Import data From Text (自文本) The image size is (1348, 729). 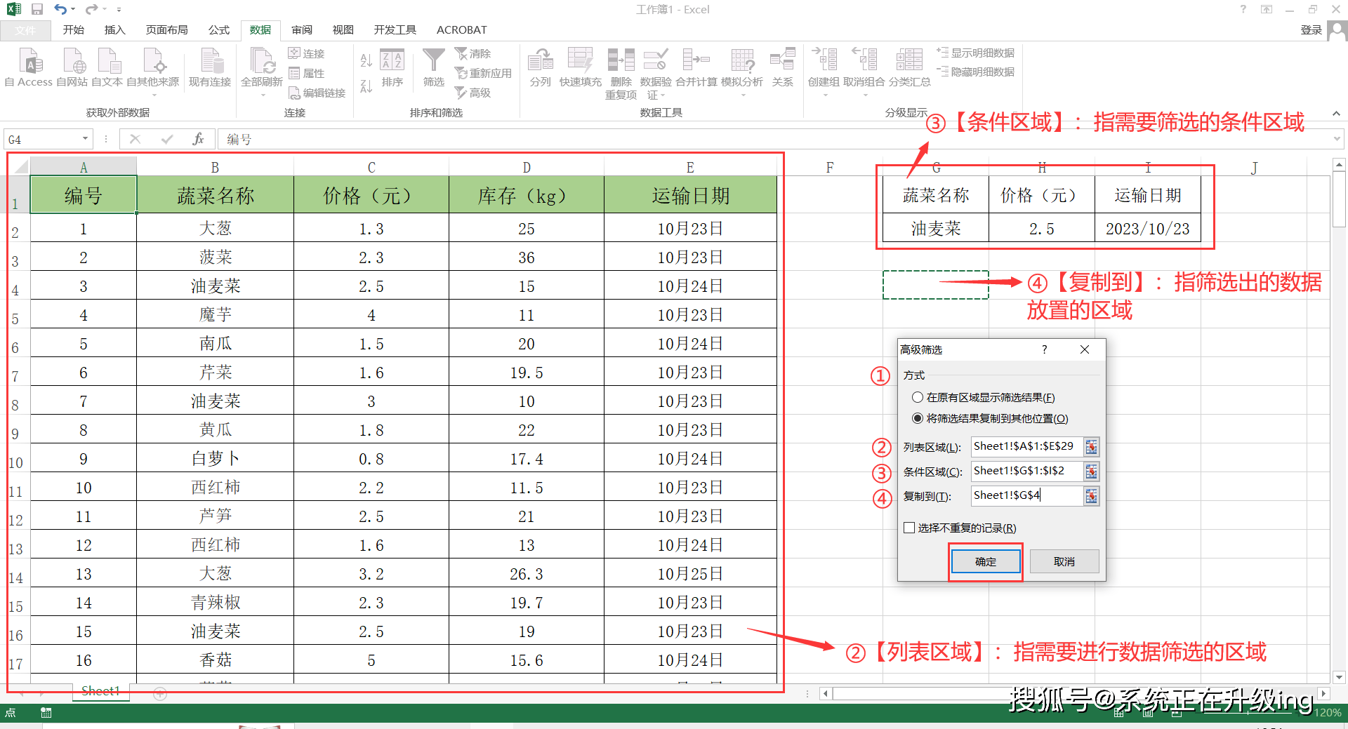pyautogui.click(x=107, y=67)
